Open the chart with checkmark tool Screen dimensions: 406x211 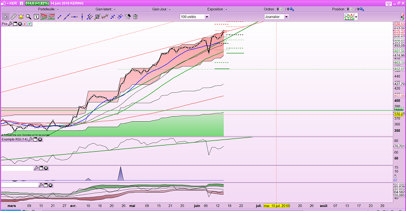(x=97, y=17)
